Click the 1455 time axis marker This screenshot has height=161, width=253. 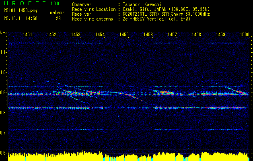point(124,34)
